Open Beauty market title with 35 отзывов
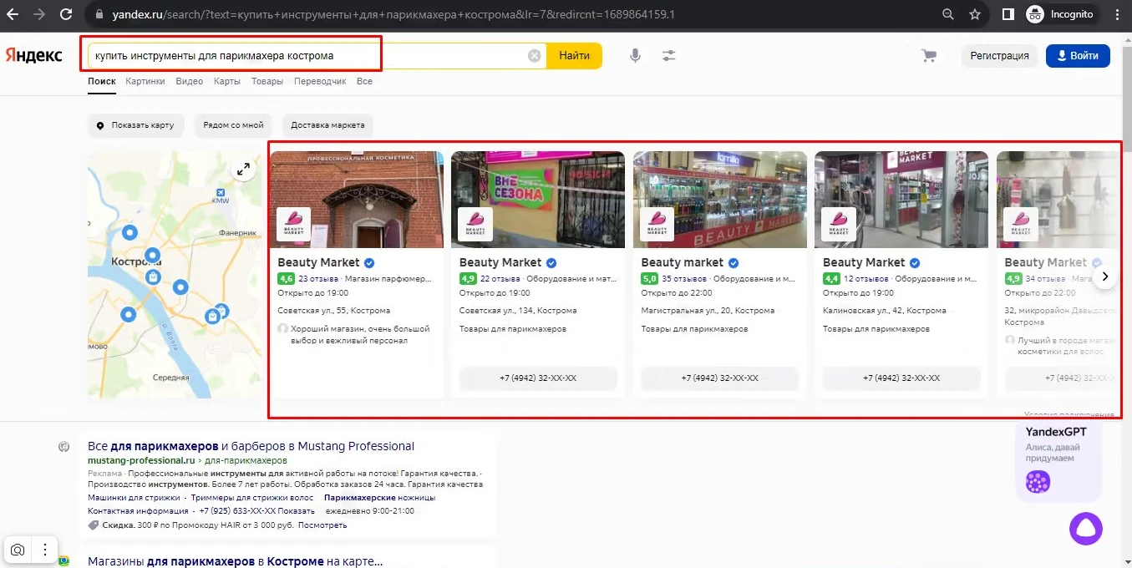 [x=683, y=262]
